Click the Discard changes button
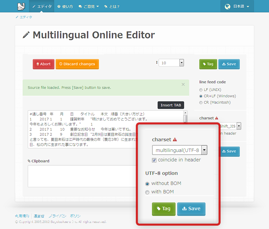Viewport: 269px width, 229px height. 77,64
